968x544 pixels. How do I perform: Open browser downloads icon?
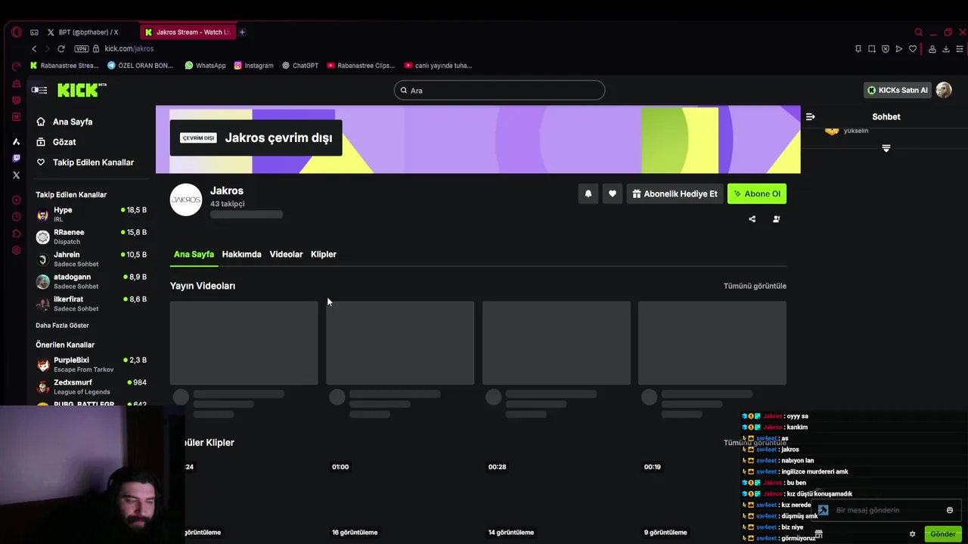coord(946,49)
